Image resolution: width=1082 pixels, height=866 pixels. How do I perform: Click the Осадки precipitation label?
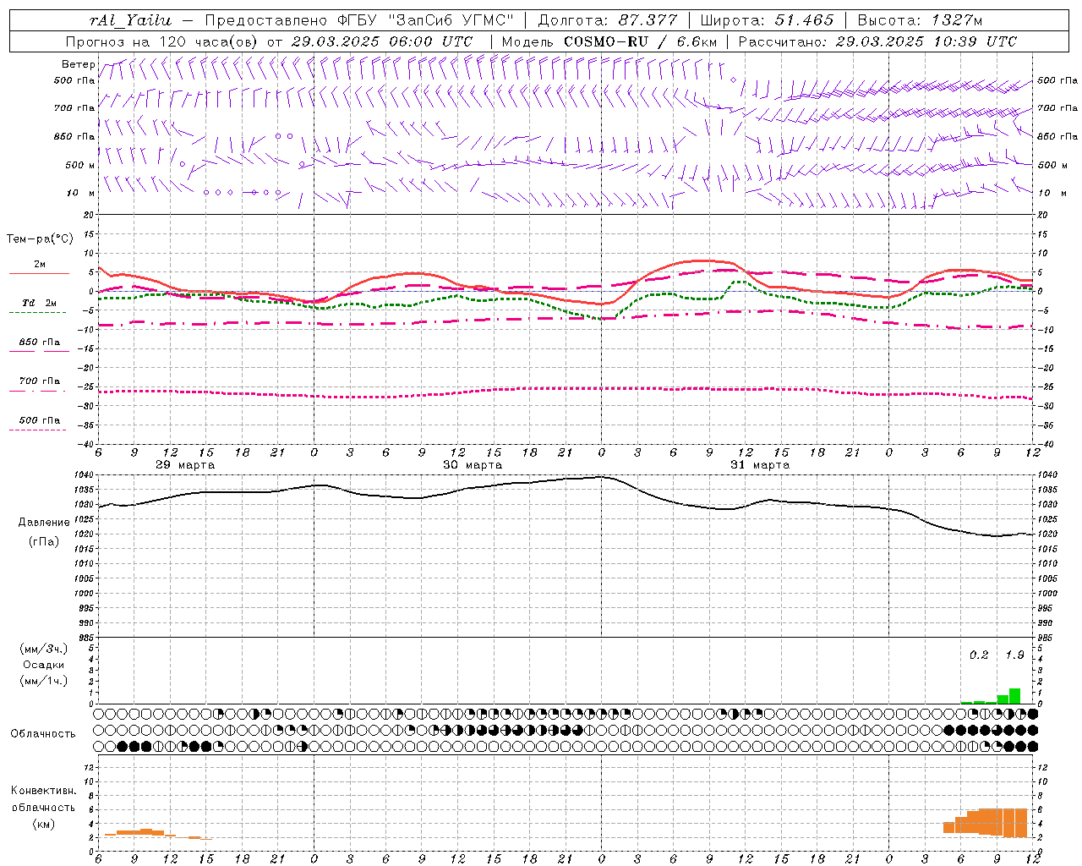click(44, 665)
